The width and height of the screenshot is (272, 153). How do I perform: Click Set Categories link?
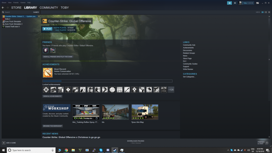tap(189, 77)
